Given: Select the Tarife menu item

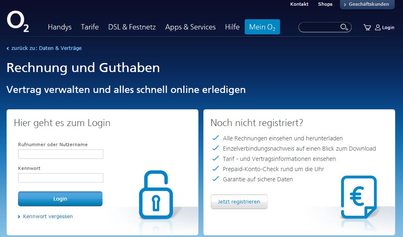Looking at the screenshot, I should click(x=89, y=27).
